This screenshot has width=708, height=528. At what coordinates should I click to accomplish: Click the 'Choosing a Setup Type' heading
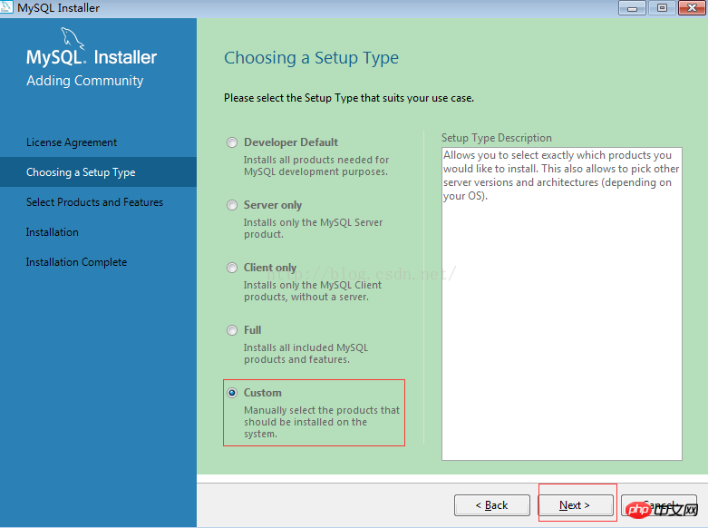pyautogui.click(x=312, y=58)
